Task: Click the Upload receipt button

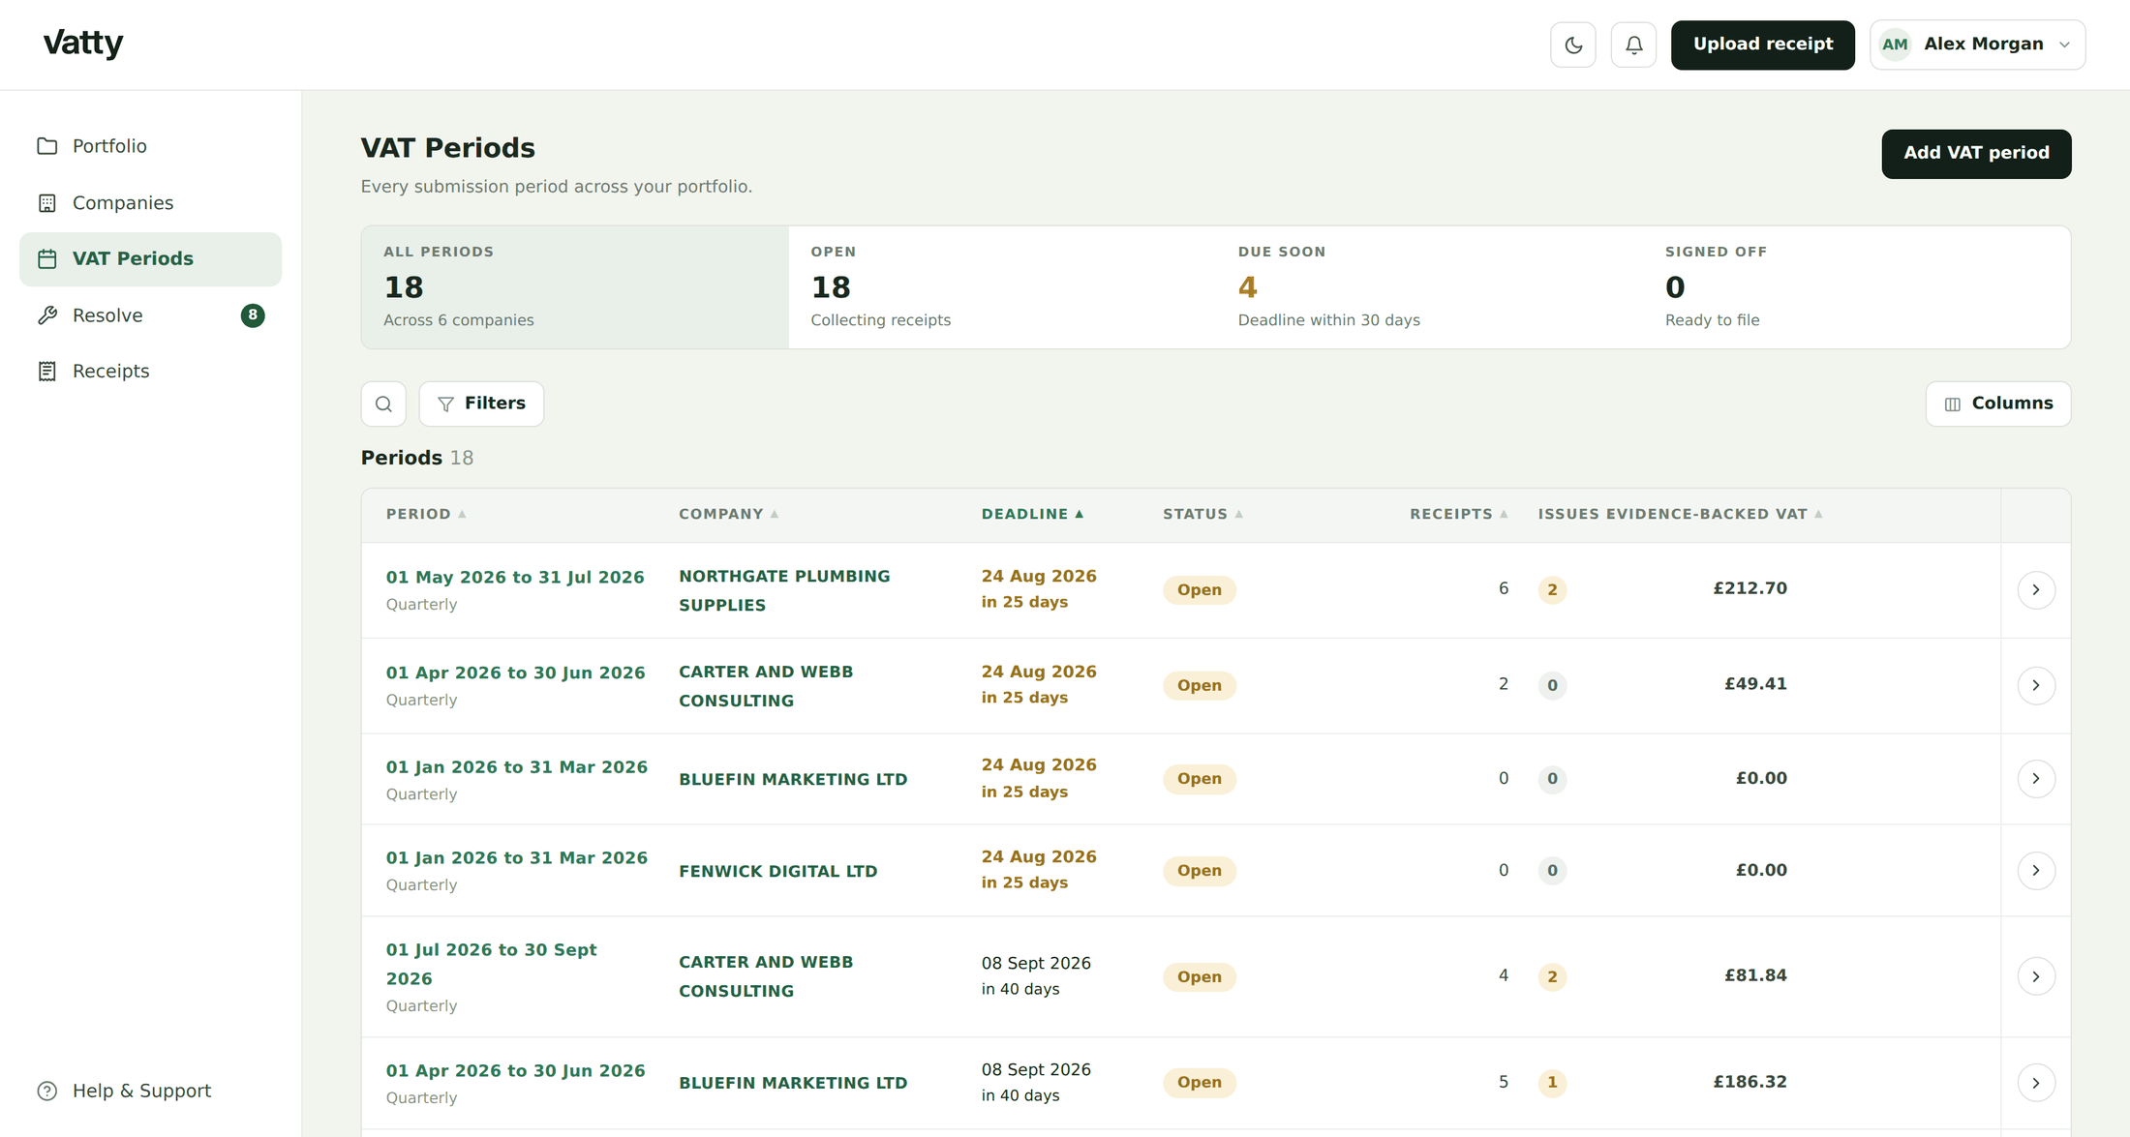Action: pos(1762,45)
